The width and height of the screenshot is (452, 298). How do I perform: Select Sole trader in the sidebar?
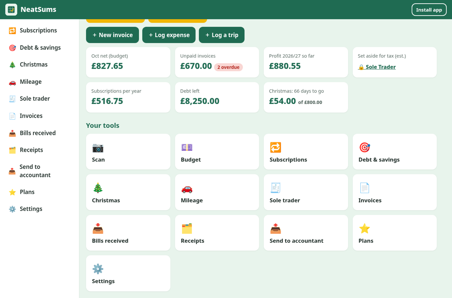click(x=39, y=99)
